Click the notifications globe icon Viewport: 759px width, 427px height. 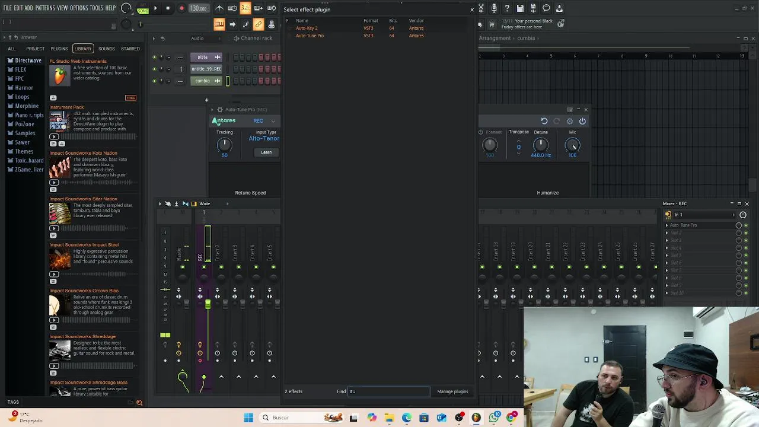tap(560, 24)
